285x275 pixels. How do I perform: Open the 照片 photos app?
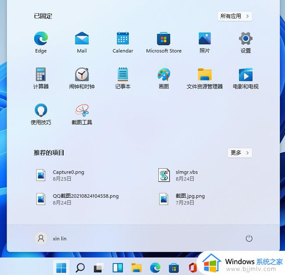pyautogui.click(x=205, y=43)
